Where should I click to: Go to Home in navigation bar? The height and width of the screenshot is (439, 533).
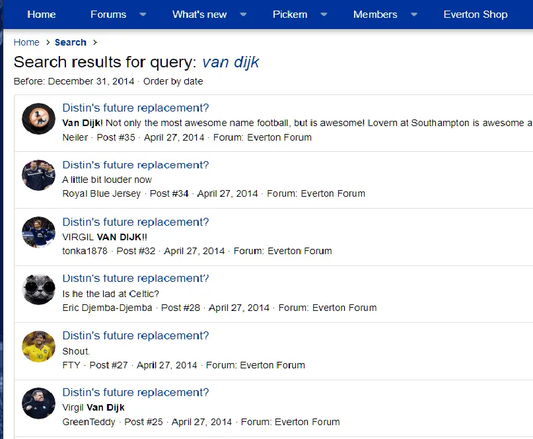(x=42, y=15)
